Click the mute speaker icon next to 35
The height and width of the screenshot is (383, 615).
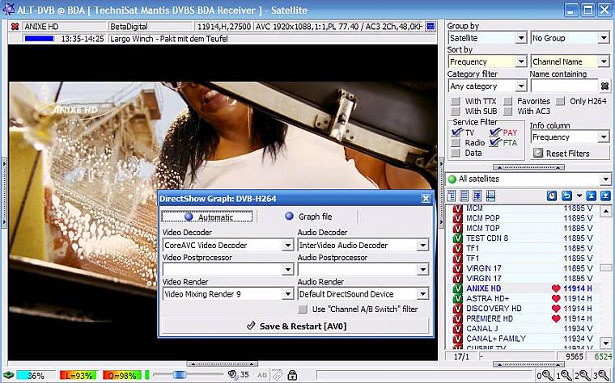point(233,375)
